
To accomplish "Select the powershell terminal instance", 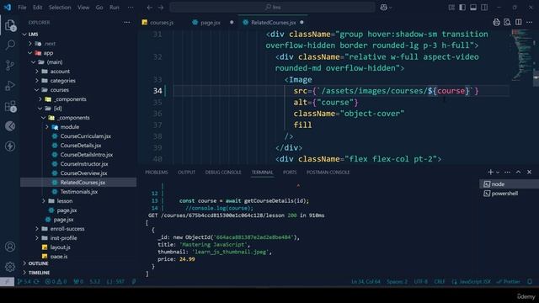I will [509, 194].
